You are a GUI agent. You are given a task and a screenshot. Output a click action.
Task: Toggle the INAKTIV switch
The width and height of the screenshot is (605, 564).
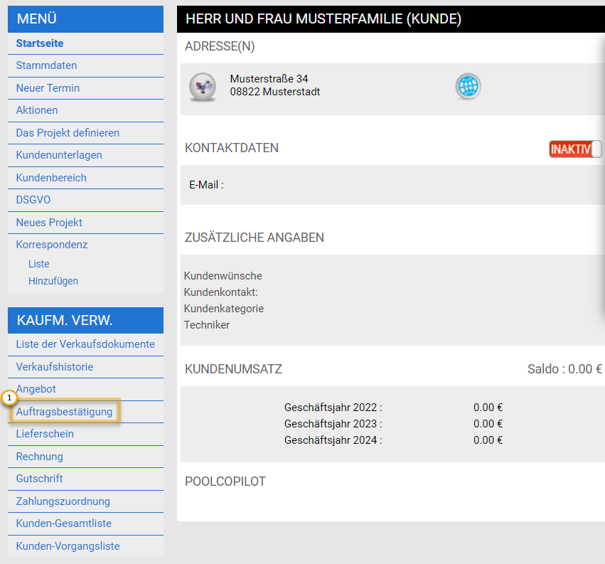[x=575, y=149]
